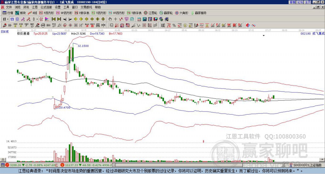Click the 3288.26 index value
325x174 pixels.
(16, 165)
